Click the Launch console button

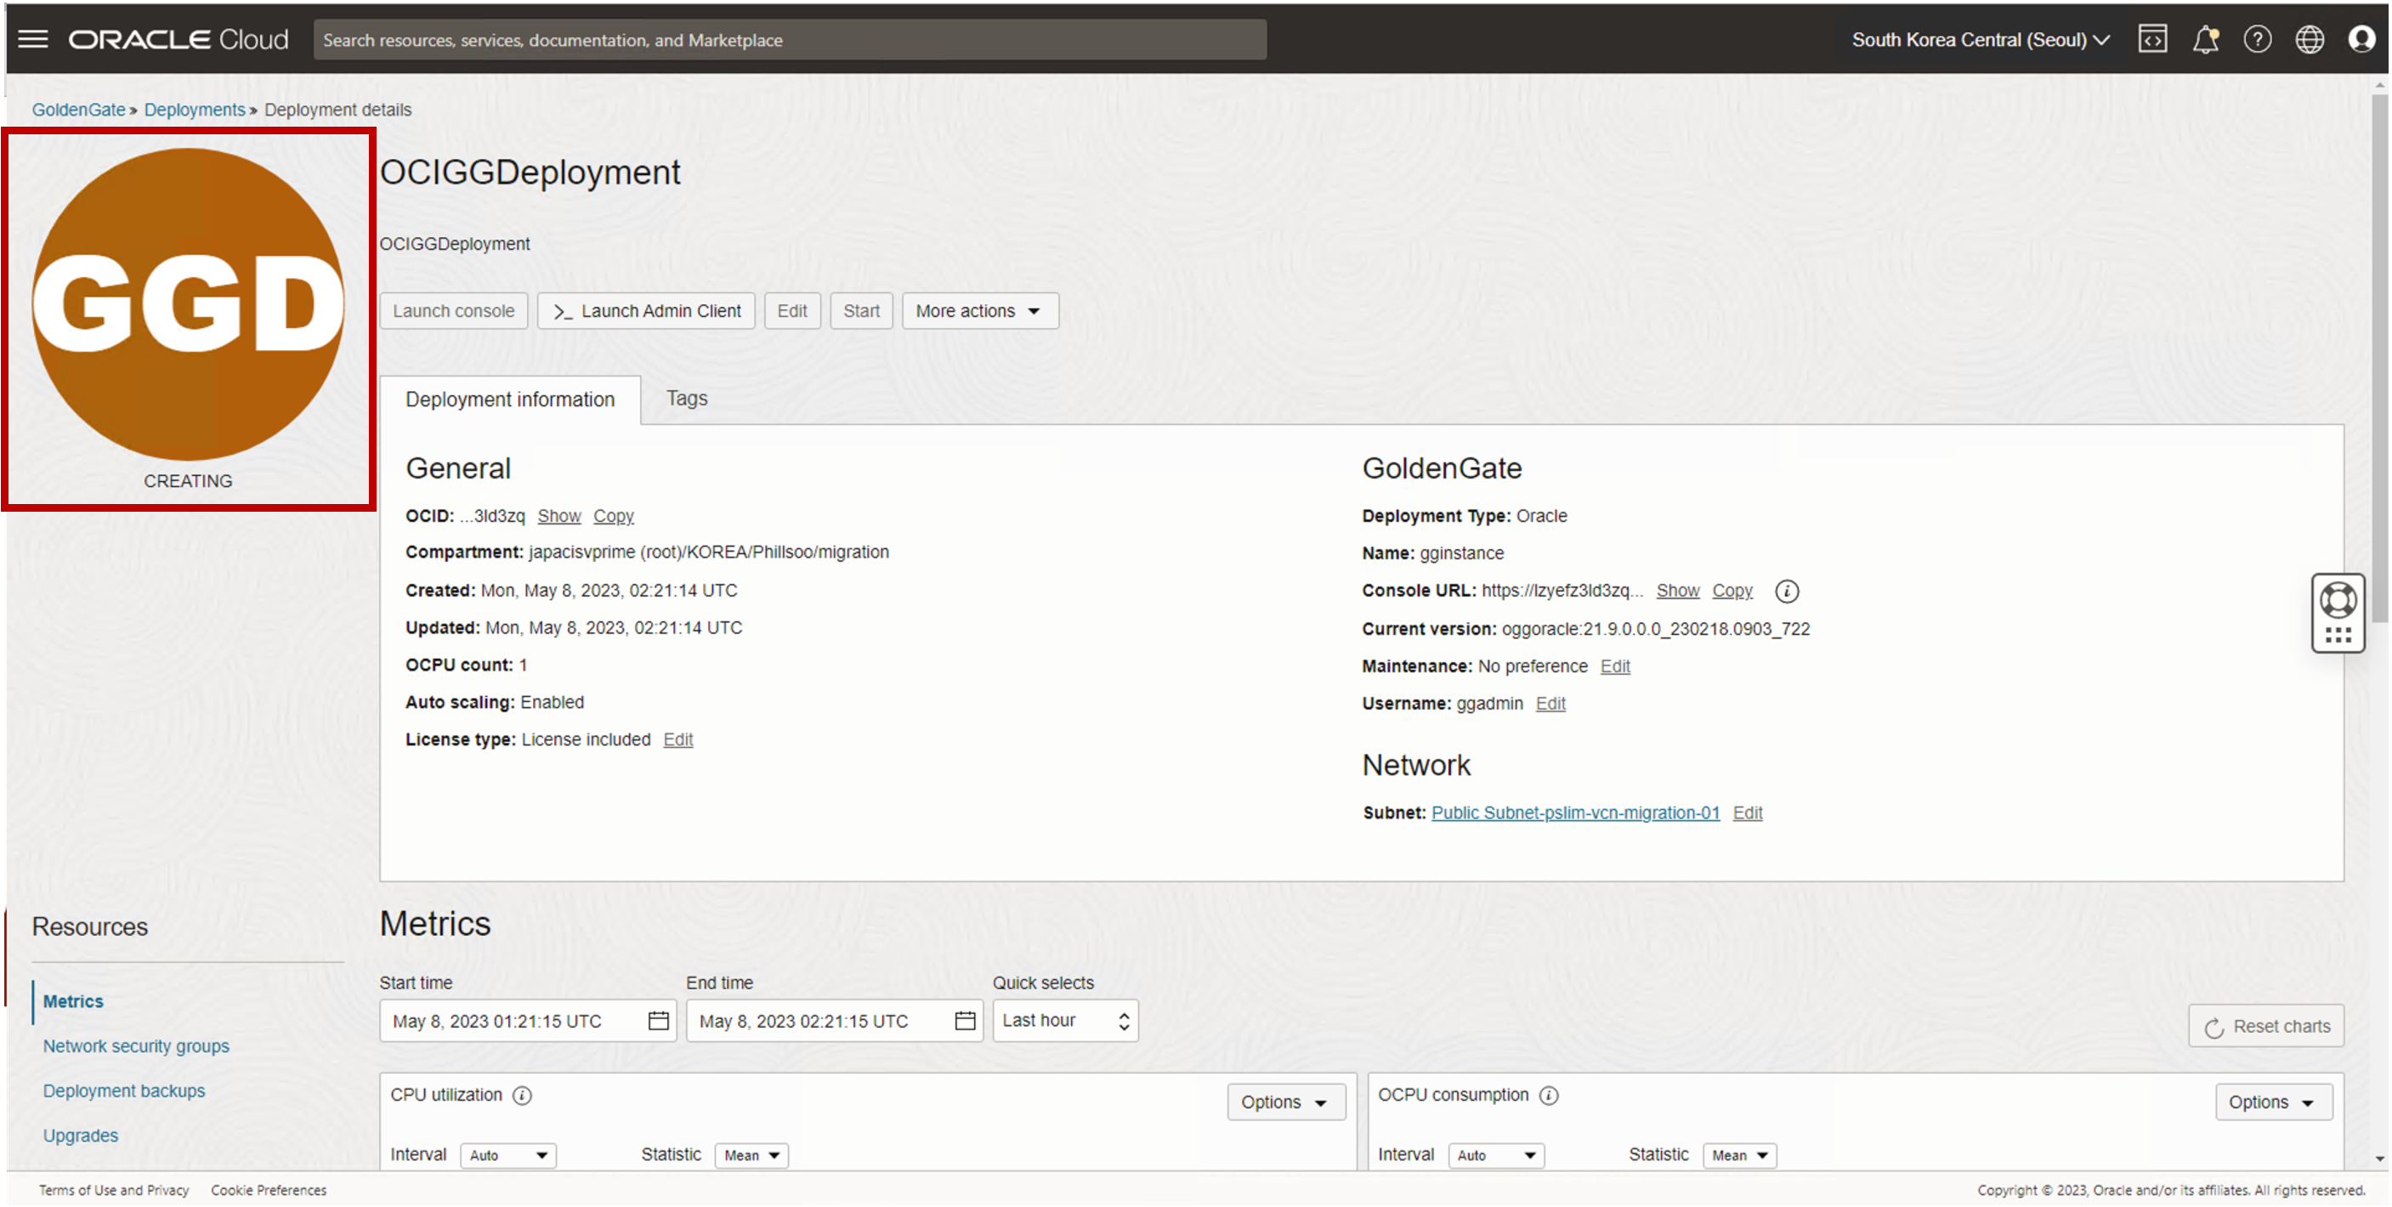click(x=453, y=311)
